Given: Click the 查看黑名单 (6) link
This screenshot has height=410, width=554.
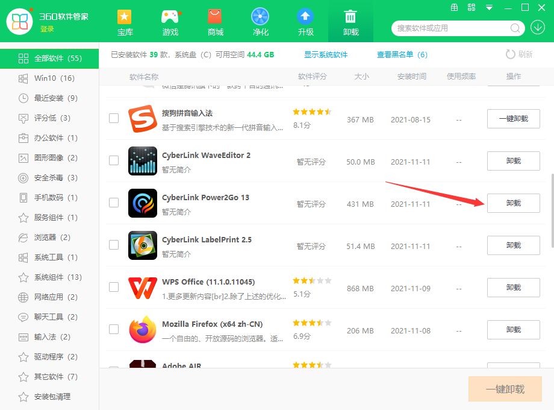Looking at the screenshot, I should 402,54.
